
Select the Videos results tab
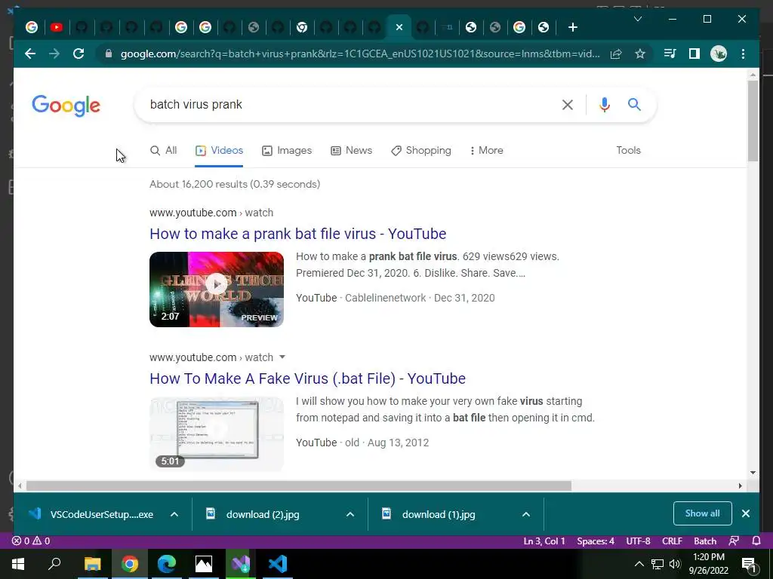(x=219, y=151)
